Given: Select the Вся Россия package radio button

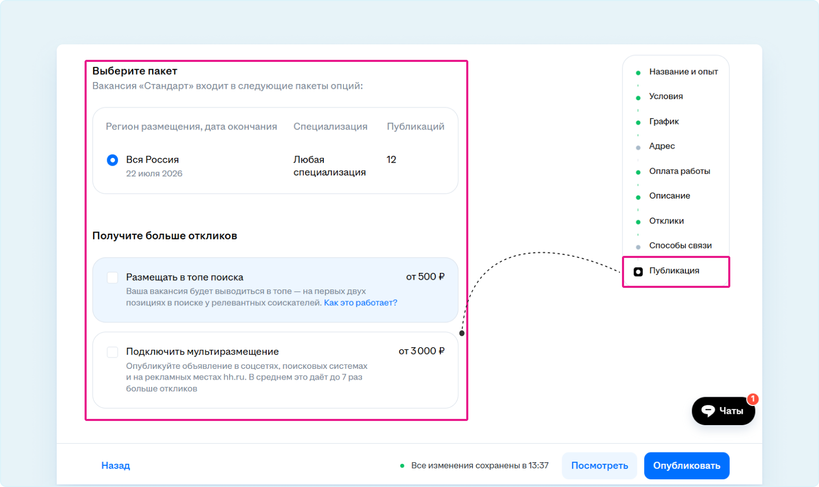Looking at the screenshot, I should (x=112, y=160).
